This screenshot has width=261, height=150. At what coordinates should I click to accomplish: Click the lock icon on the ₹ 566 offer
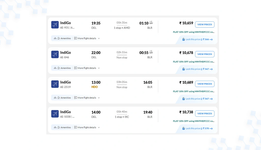click(183, 39)
